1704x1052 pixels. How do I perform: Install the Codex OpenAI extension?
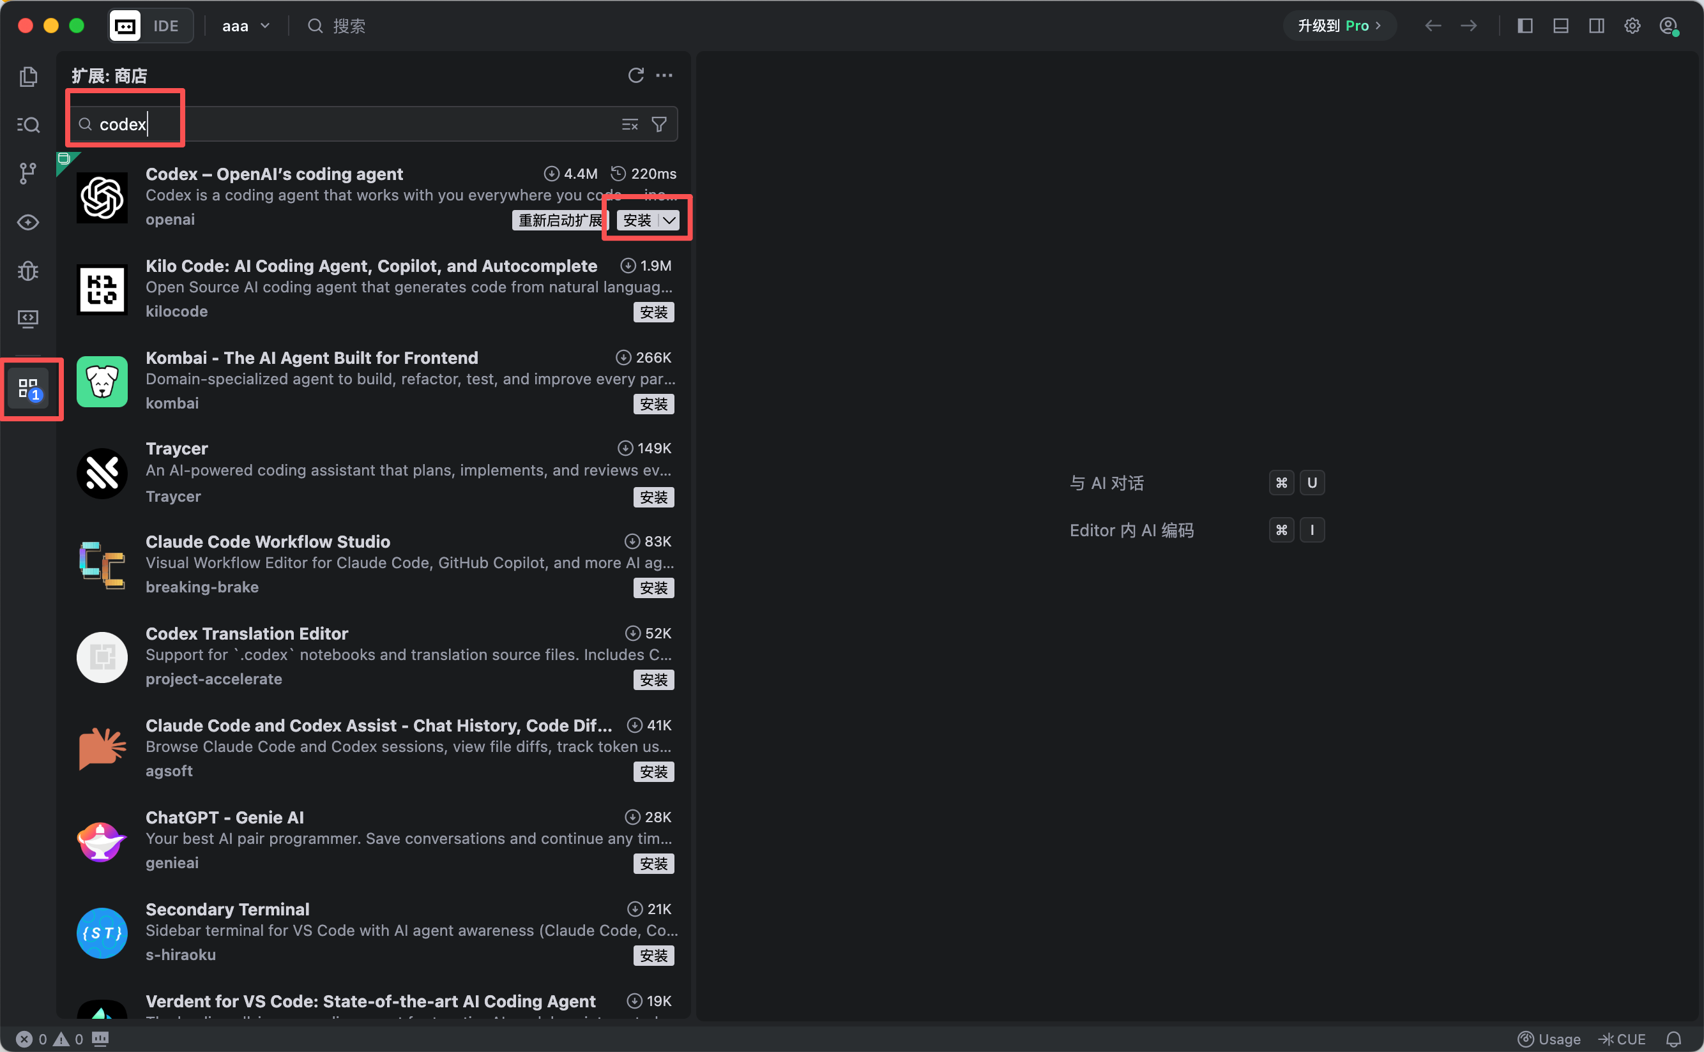(637, 221)
